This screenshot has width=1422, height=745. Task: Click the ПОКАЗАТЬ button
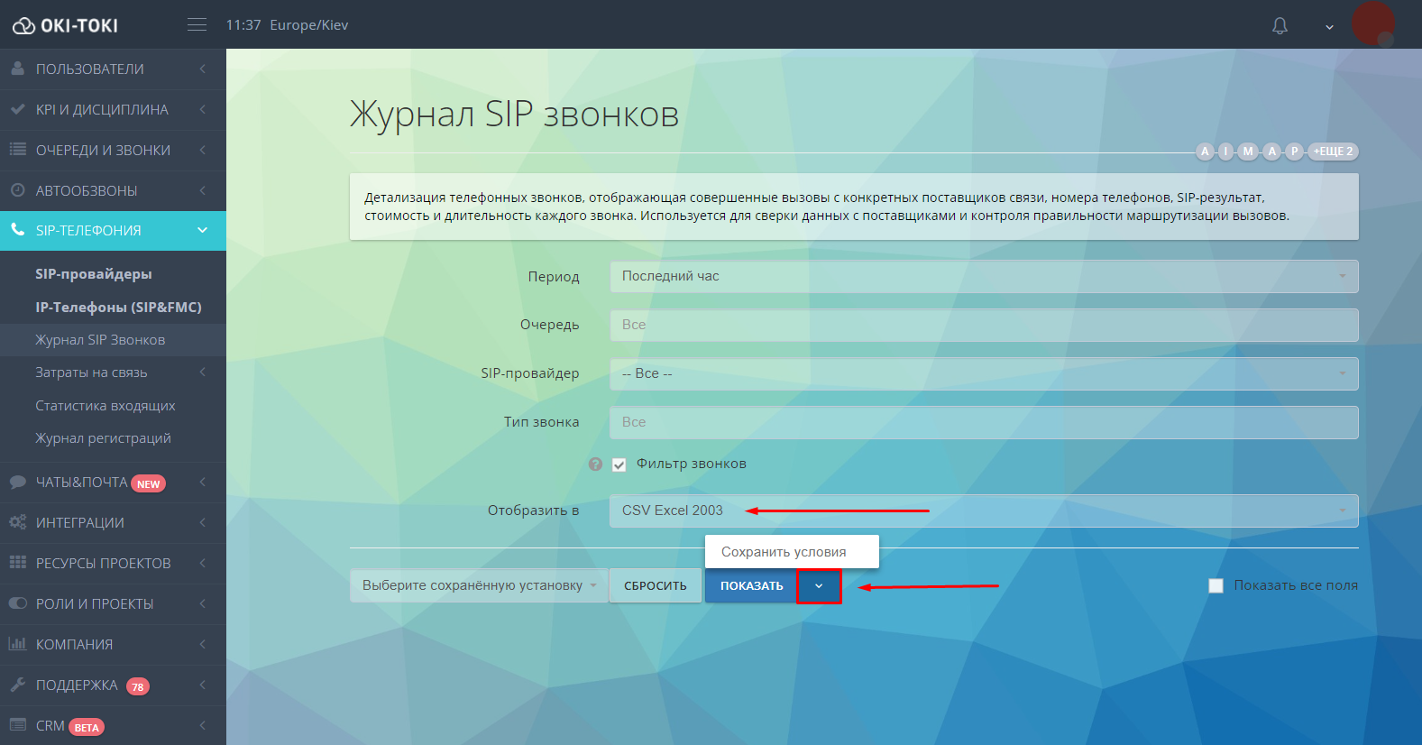(752, 585)
